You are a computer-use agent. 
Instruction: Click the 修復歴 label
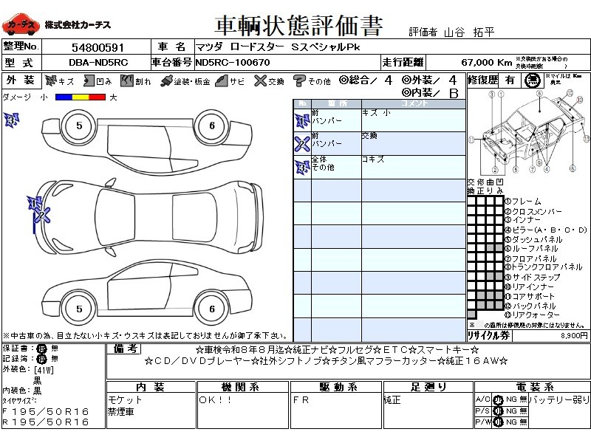click(483, 80)
